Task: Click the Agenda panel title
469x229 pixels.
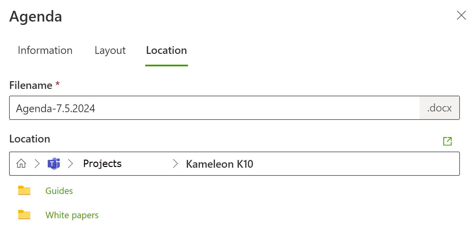Action: pyautogui.click(x=36, y=17)
